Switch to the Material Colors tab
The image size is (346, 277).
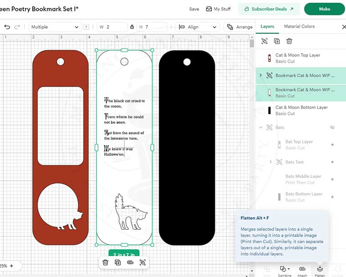[x=299, y=26]
